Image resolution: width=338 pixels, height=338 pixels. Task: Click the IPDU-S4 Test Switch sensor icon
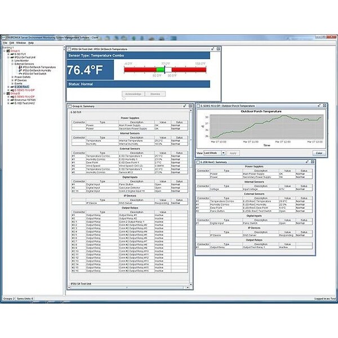[21, 74]
